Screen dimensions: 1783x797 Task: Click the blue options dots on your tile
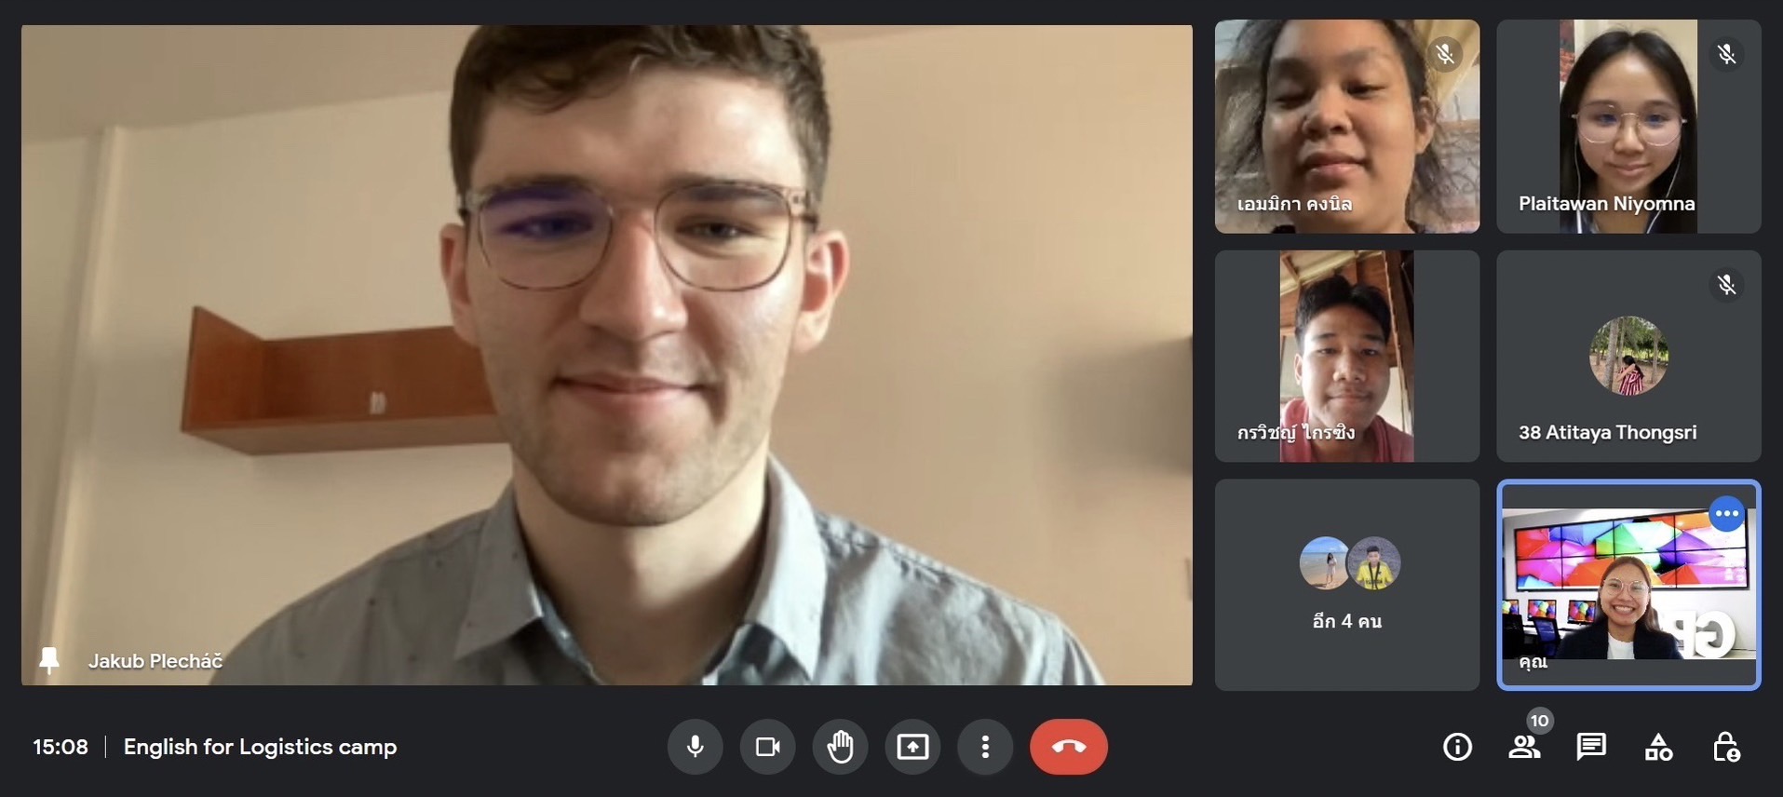[1726, 514]
